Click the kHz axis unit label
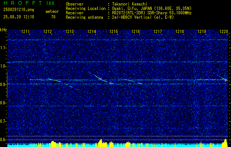Viewport: 231px width, 147px height. (3, 30)
